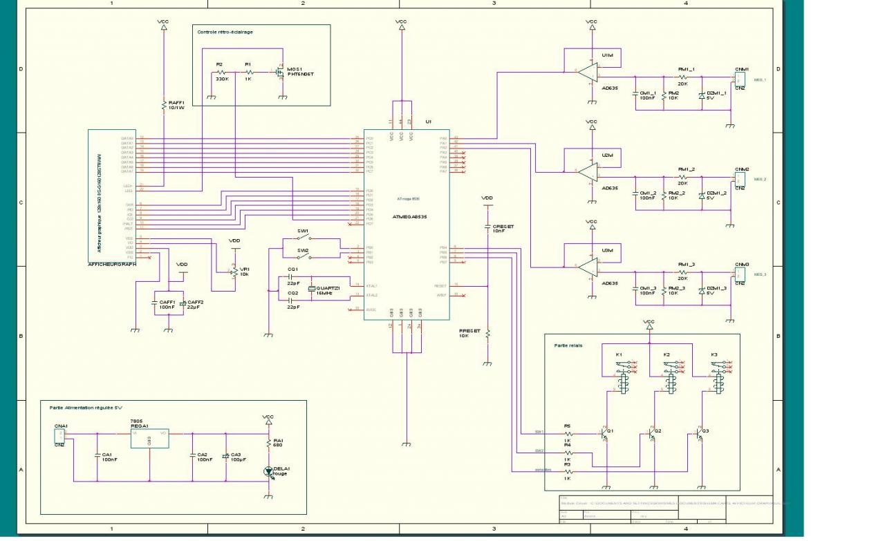Select resistor R2 330K in backlight block
This screenshot has width=885, height=541.
pos(221,72)
